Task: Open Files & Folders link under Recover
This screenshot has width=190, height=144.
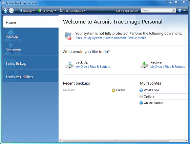Action: 175,67
